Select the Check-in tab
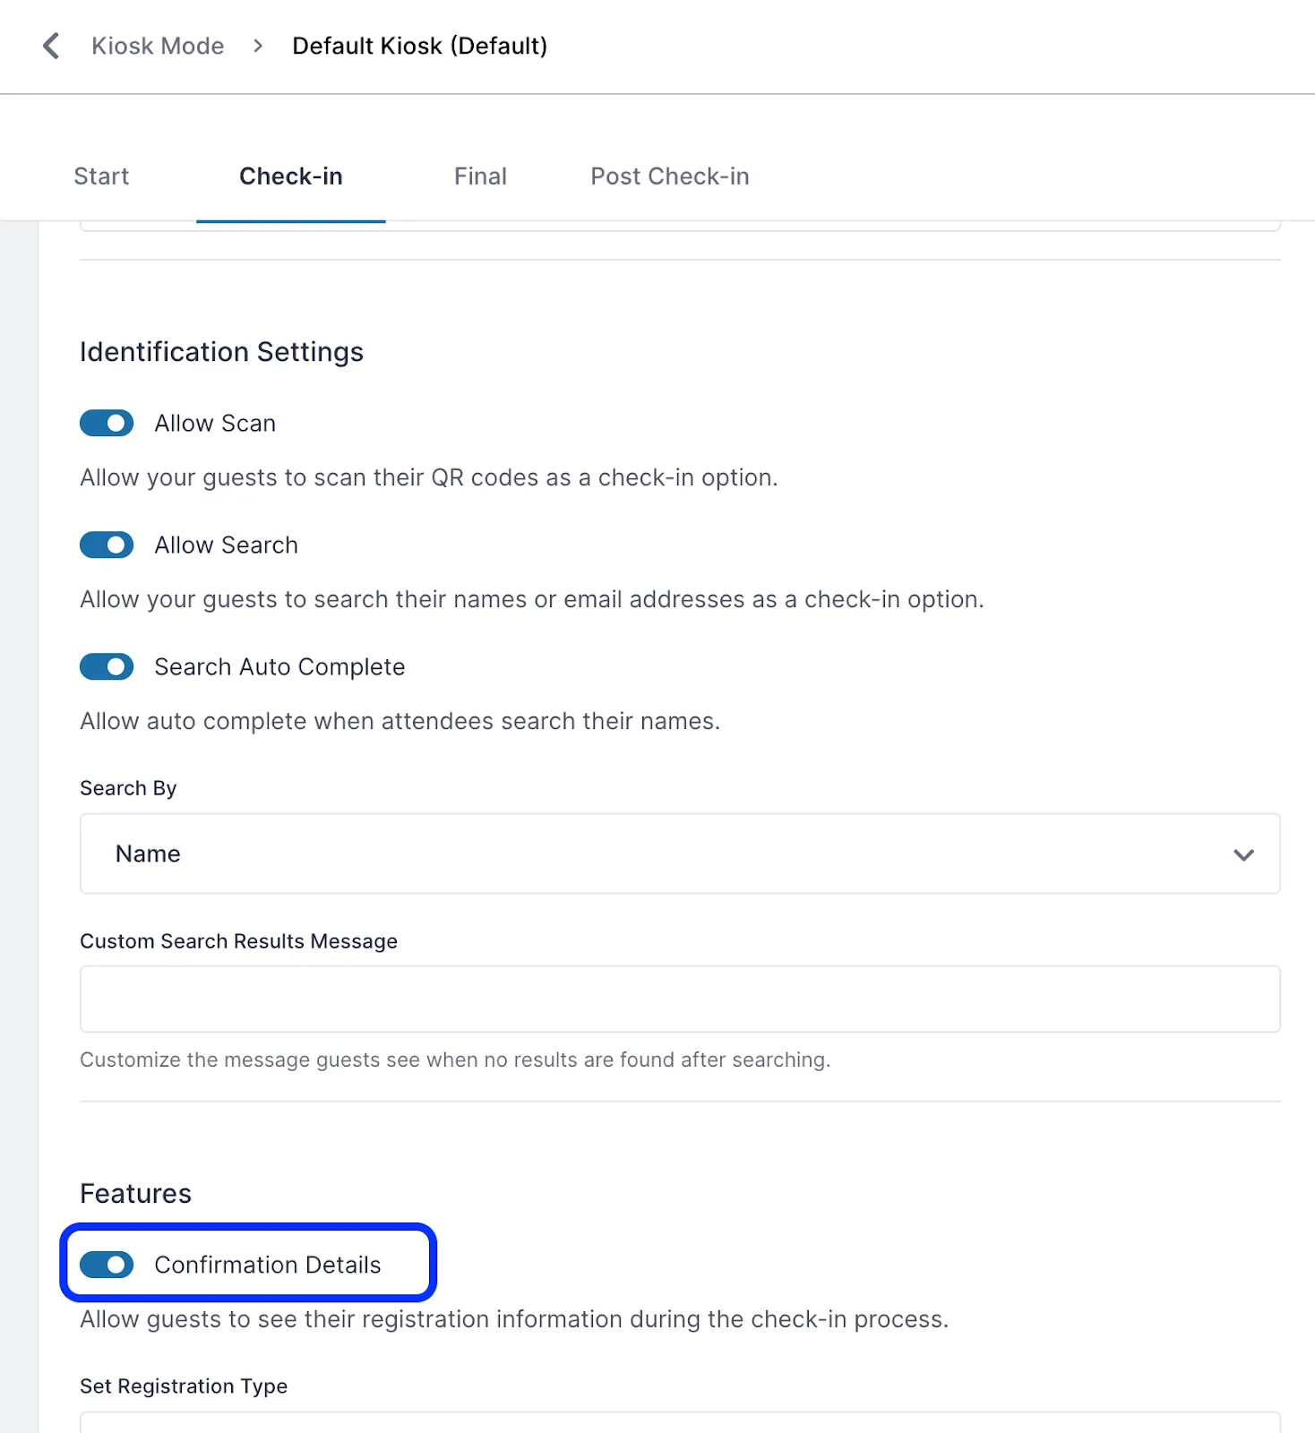The height and width of the screenshot is (1433, 1315). pos(290,176)
